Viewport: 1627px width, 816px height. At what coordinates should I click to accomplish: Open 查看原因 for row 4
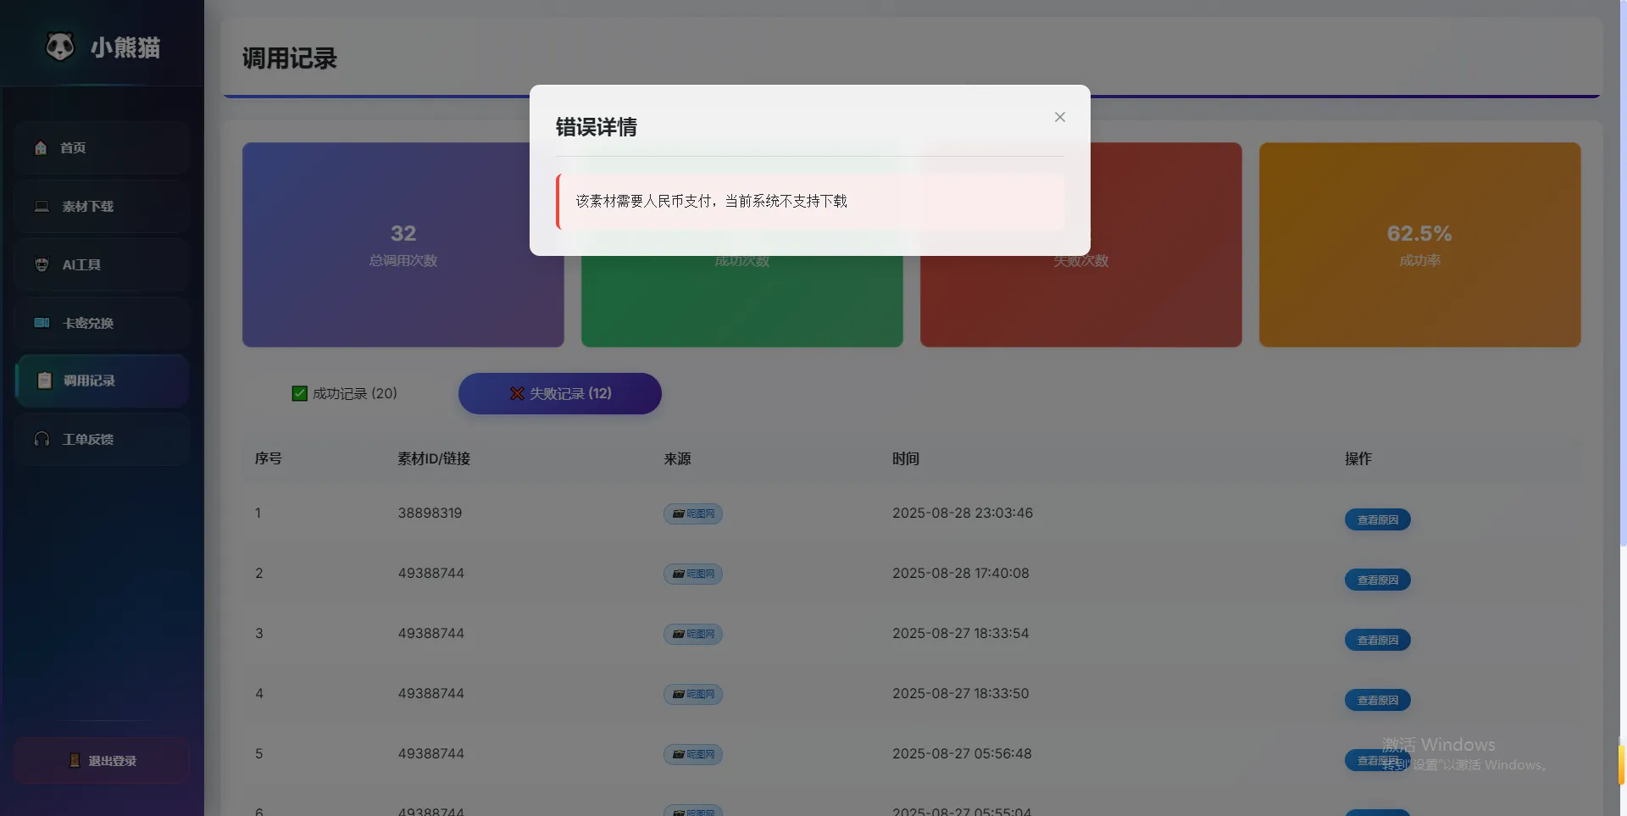(1377, 700)
